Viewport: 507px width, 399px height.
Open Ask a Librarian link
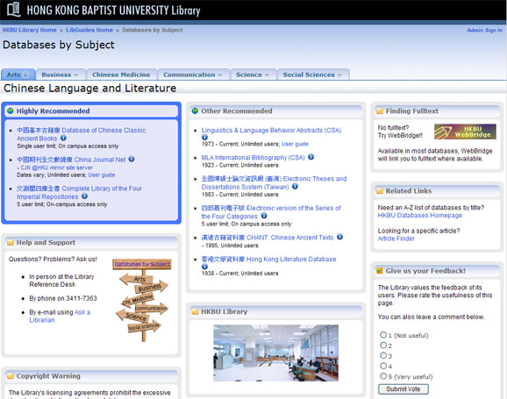(x=60, y=317)
